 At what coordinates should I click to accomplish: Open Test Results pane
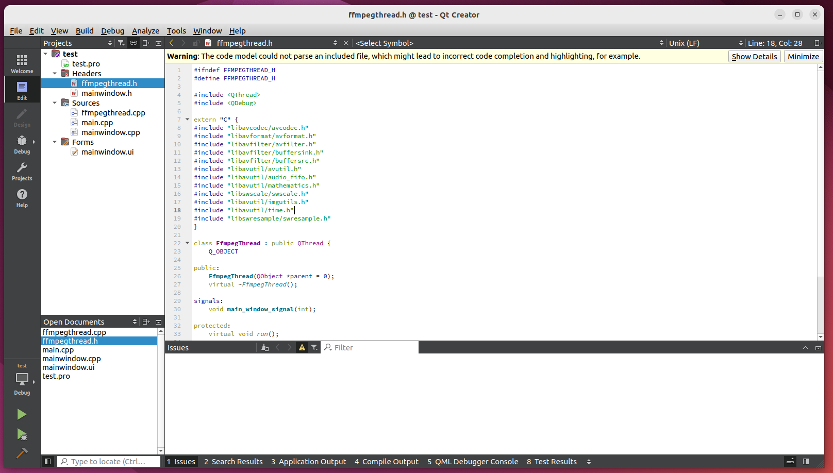coord(552,462)
